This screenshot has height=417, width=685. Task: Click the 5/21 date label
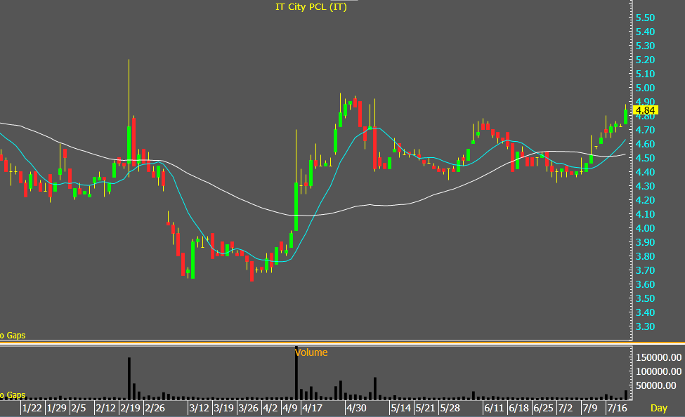425,409
